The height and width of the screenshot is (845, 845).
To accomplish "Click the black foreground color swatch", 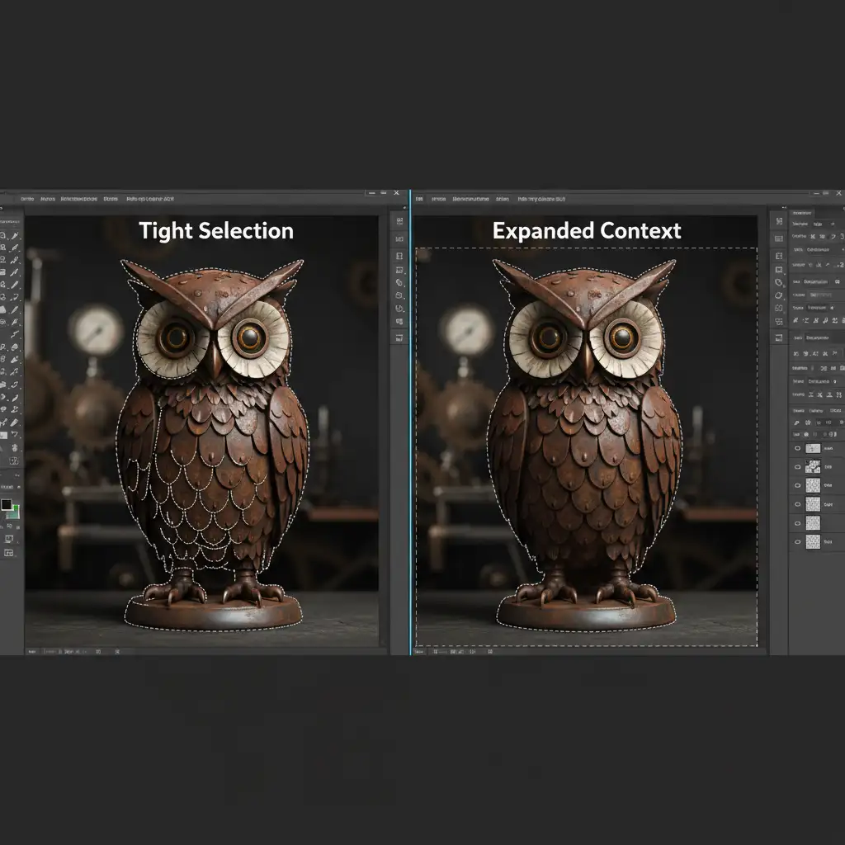I will (7, 504).
